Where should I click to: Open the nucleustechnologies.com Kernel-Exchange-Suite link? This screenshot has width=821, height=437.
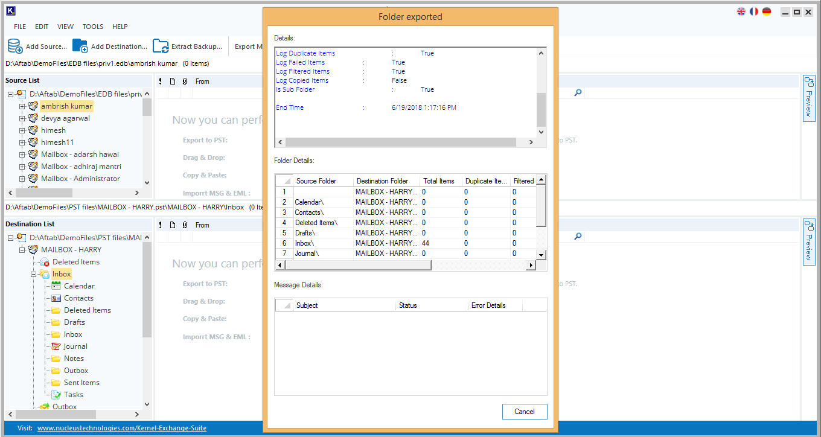121,428
